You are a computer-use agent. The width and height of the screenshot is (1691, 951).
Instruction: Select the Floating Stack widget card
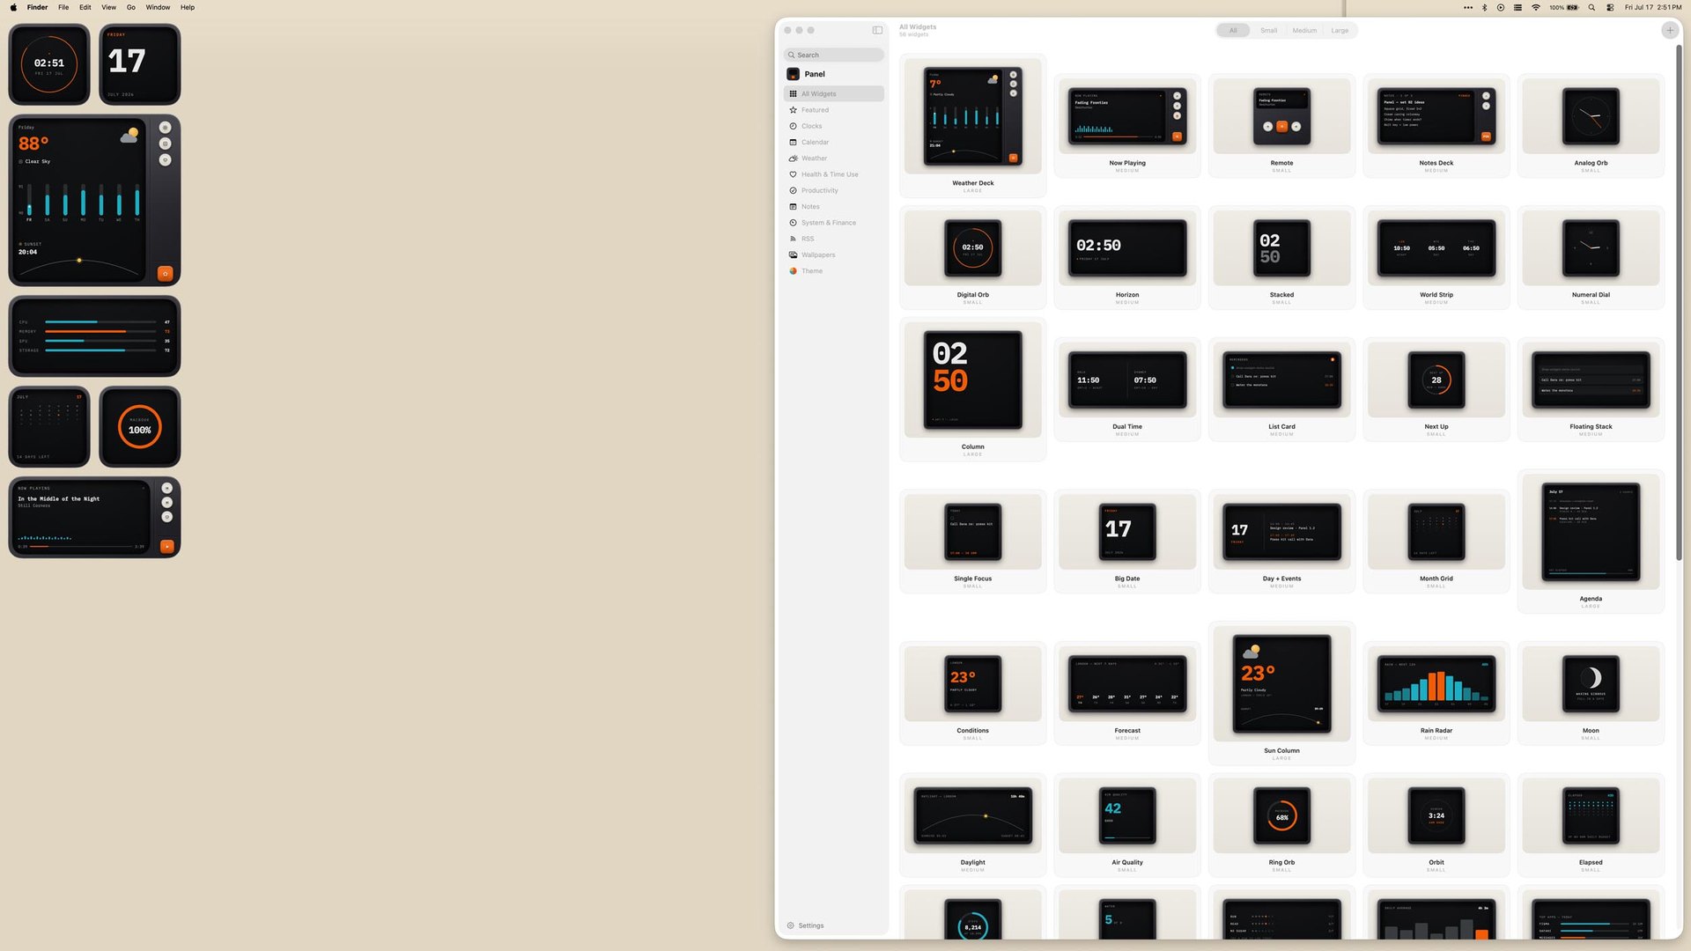1591,389
